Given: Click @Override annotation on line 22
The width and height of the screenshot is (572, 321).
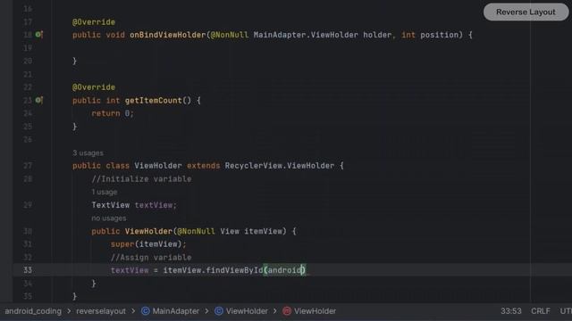Looking at the screenshot, I should [x=94, y=87].
